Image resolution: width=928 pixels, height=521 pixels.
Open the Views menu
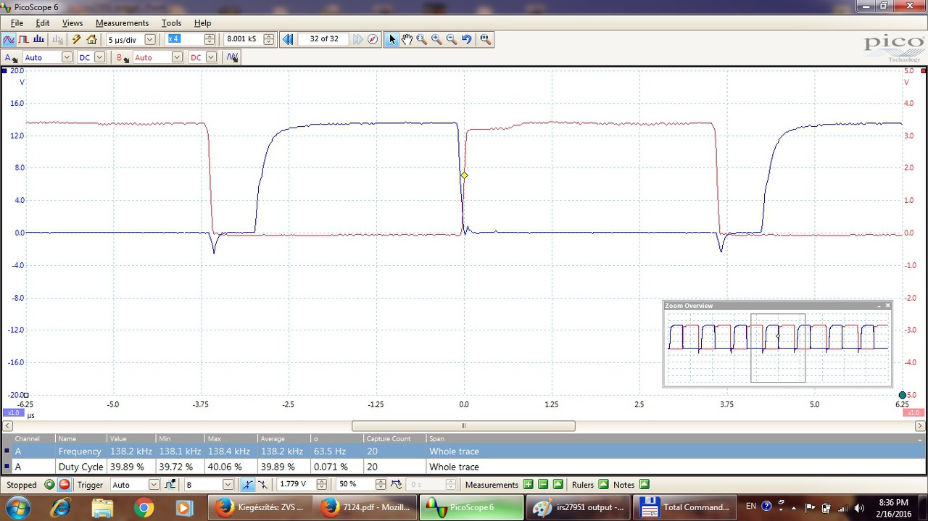pyautogui.click(x=72, y=23)
